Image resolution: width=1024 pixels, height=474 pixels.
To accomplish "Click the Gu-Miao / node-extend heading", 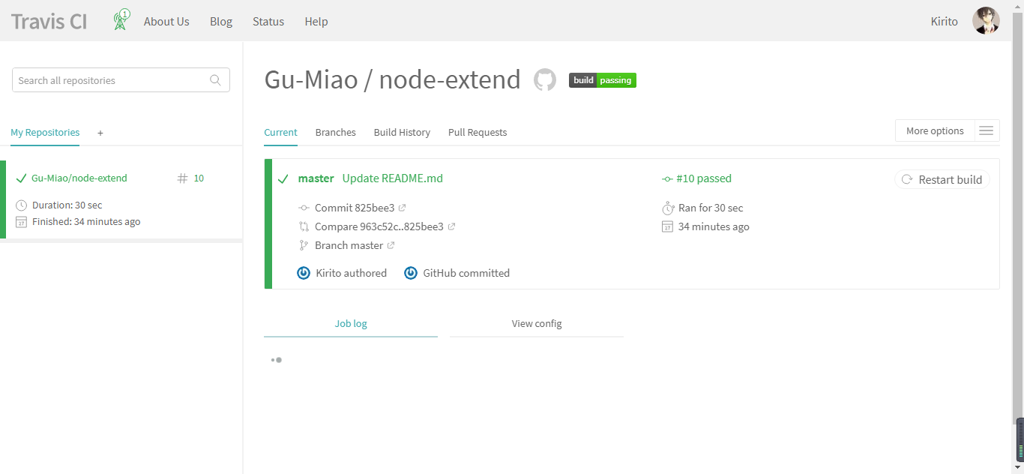I will point(392,79).
